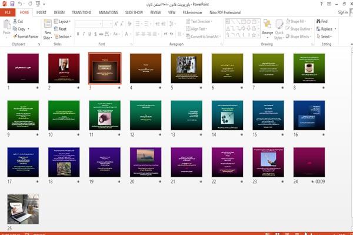Open the Layout dropdown
Screen dimensions: 353x235
(62, 21)
